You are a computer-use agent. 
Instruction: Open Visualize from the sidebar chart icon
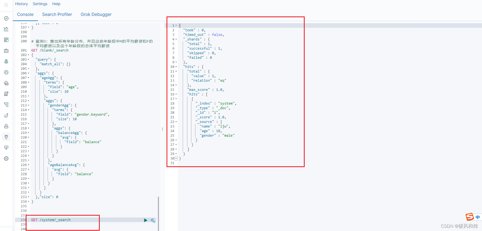pyautogui.click(x=6, y=29)
